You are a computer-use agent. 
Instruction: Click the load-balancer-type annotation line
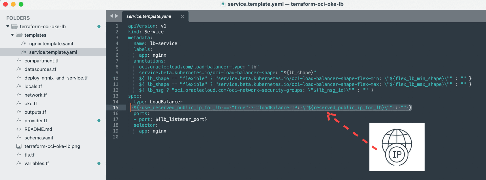pos(199,67)
